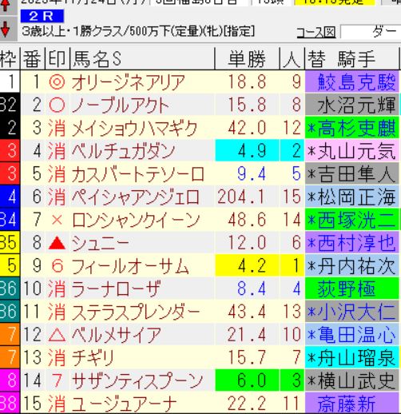Click the ◎ mark for オリージネアリア
401x414 pixels.
[x=58, y=82]
